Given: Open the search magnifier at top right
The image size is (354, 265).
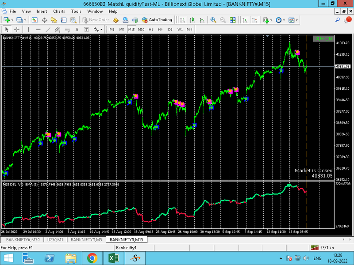Looking at the screenshot, I should pyautogui.click(x=338, y=20).
